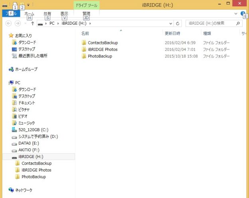The height and width of the screenshot is (198, 249).
Task: Switch to the 表示 ribbon tab
Action: pos(64,14)
